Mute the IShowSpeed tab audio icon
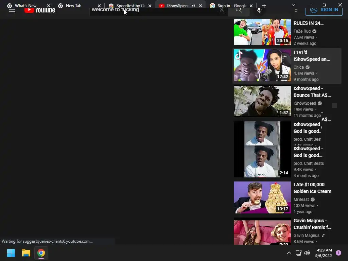 click(x=193, y=6)
